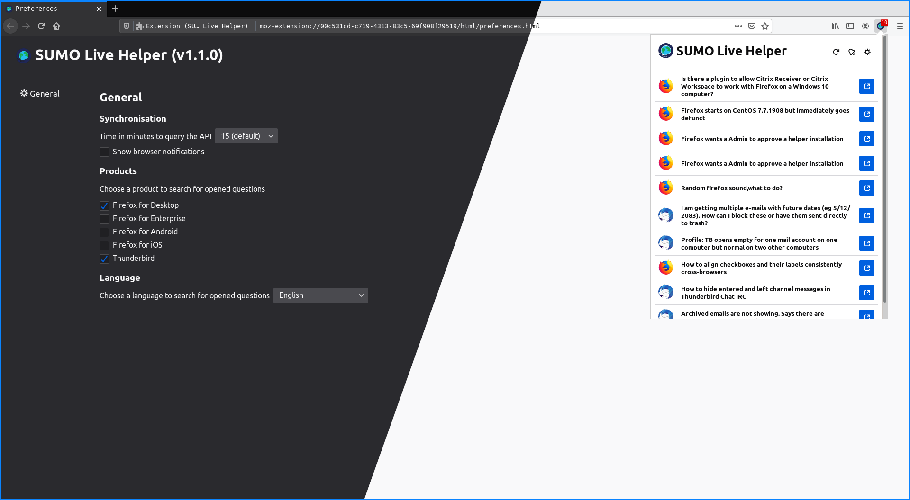The height and width of the screenshot is (500, 910).
Task: Open the Firefox account icon
Action: (x=865, y=26)
